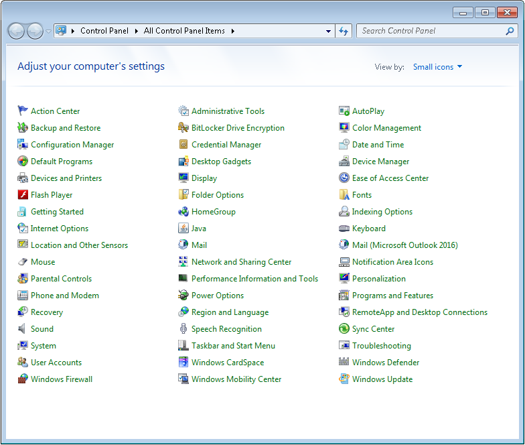Open the Device Manager icon
The image size is (525, 445).
click(x=344, y=161)
